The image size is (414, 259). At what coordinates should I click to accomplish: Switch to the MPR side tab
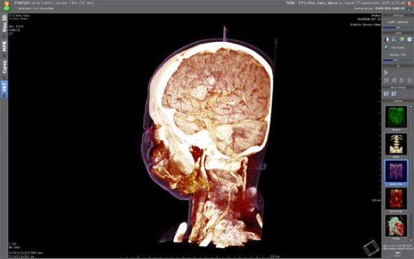point(4,46)
